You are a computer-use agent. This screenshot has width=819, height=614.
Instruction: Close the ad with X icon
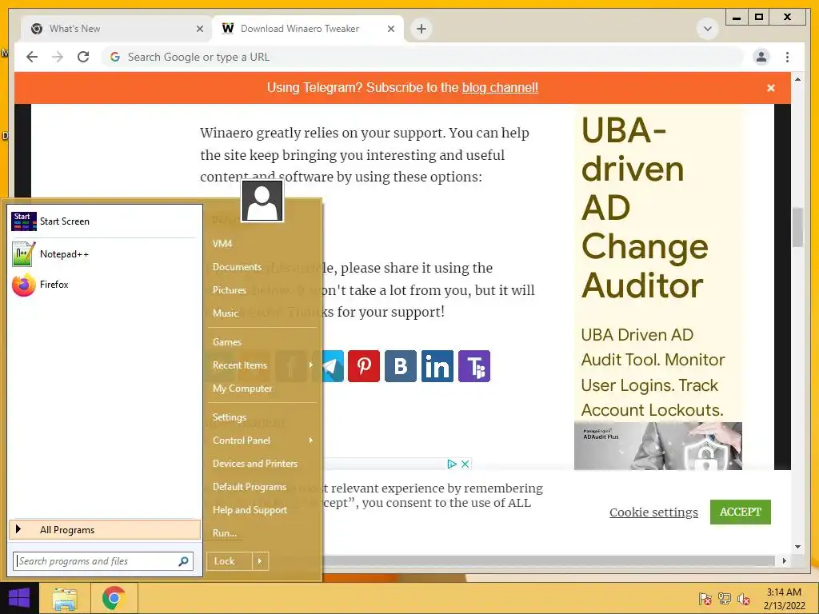click(x=465, y=464)
